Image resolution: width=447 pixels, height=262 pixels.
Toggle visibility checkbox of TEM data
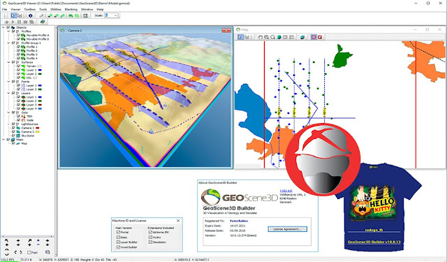point(19,116)
